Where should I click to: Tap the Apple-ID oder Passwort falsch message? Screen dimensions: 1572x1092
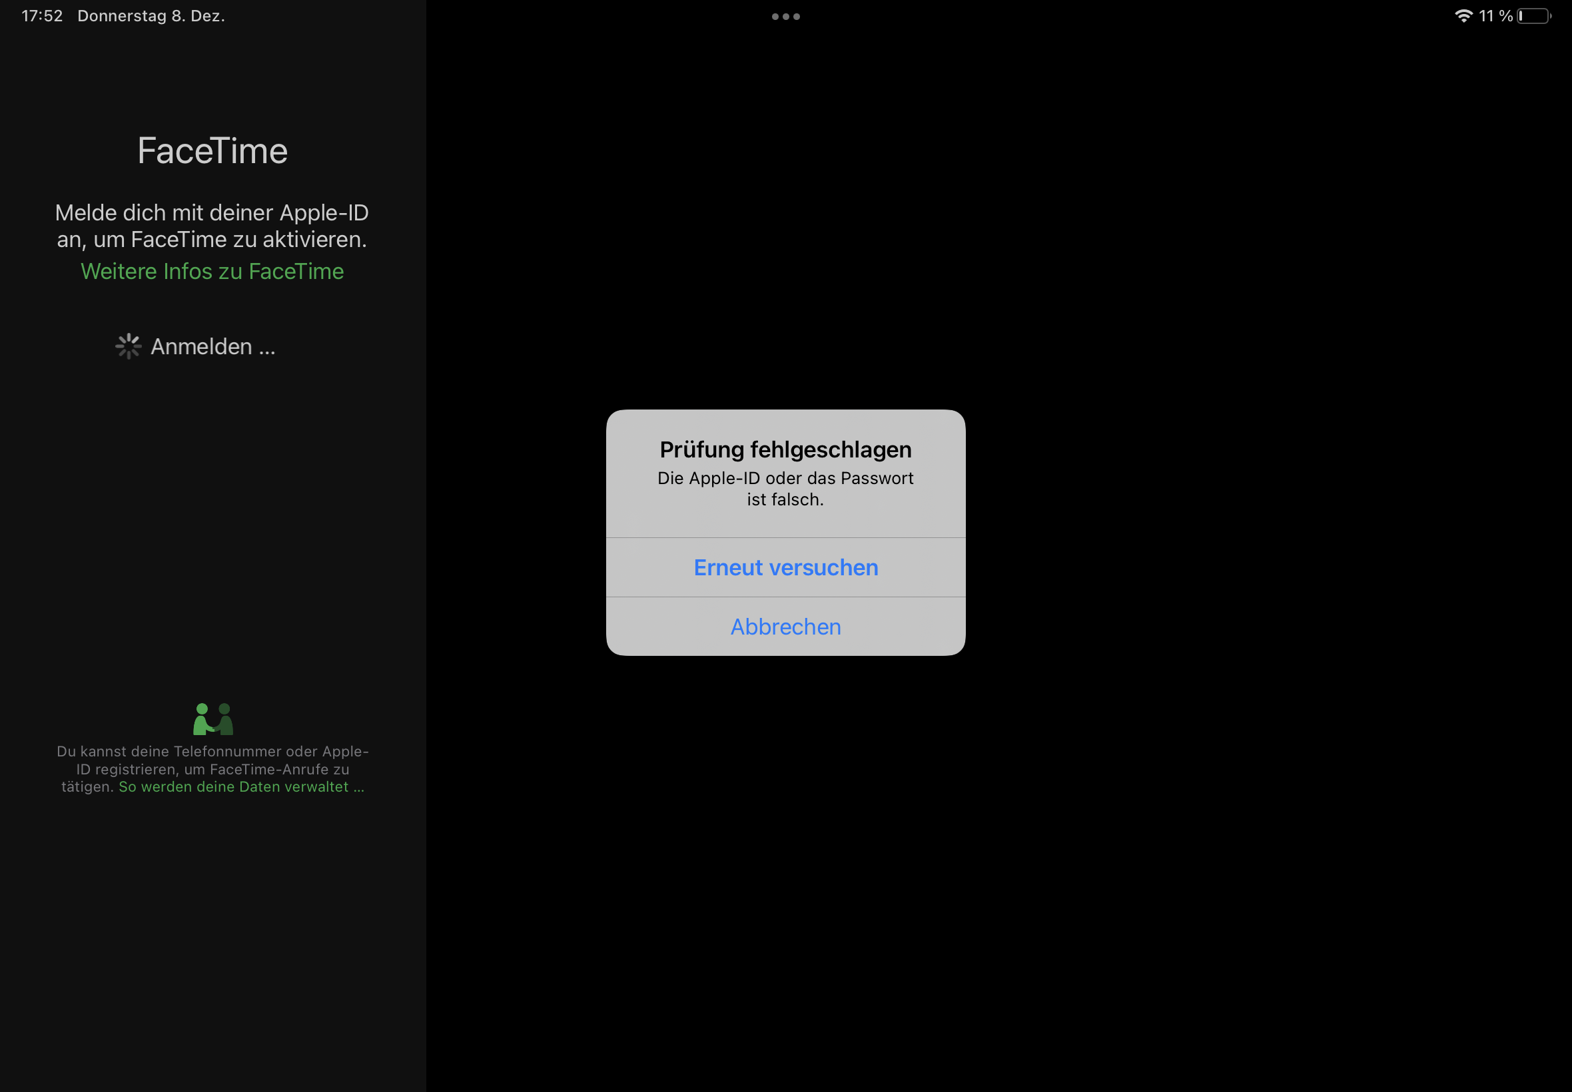click(x=785, y=489)
